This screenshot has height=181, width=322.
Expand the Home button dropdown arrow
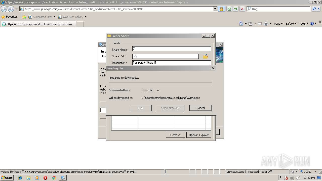(246, 24)
